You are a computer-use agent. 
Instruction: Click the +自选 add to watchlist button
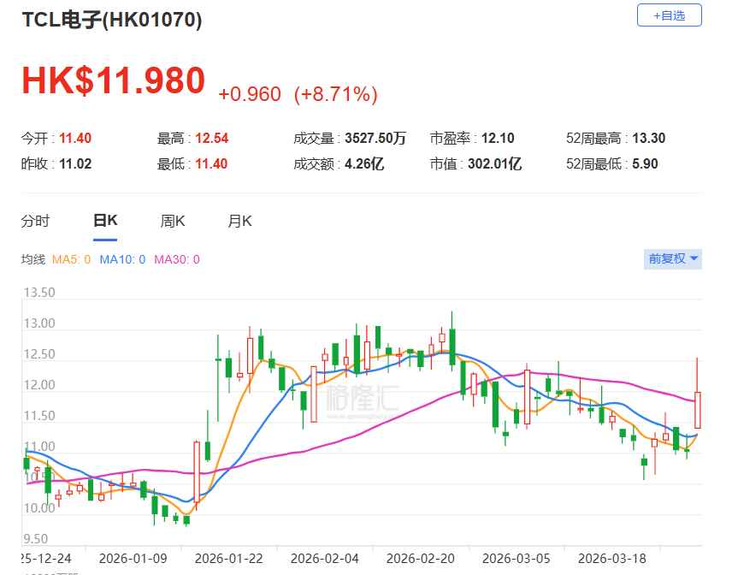click(669, 15)
